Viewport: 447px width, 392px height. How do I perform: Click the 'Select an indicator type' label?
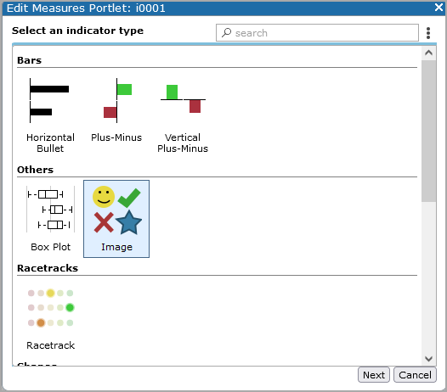77,31
